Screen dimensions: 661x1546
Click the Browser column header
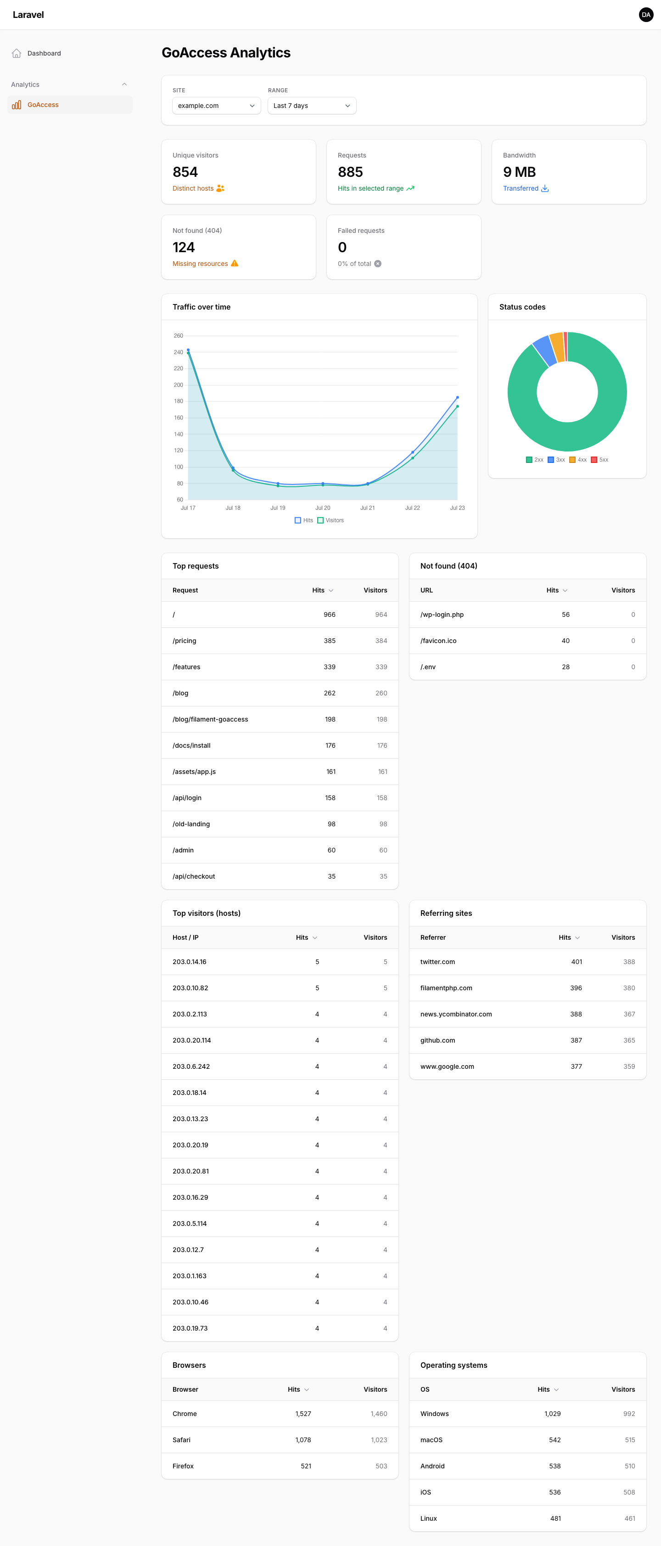[185, 1389]
